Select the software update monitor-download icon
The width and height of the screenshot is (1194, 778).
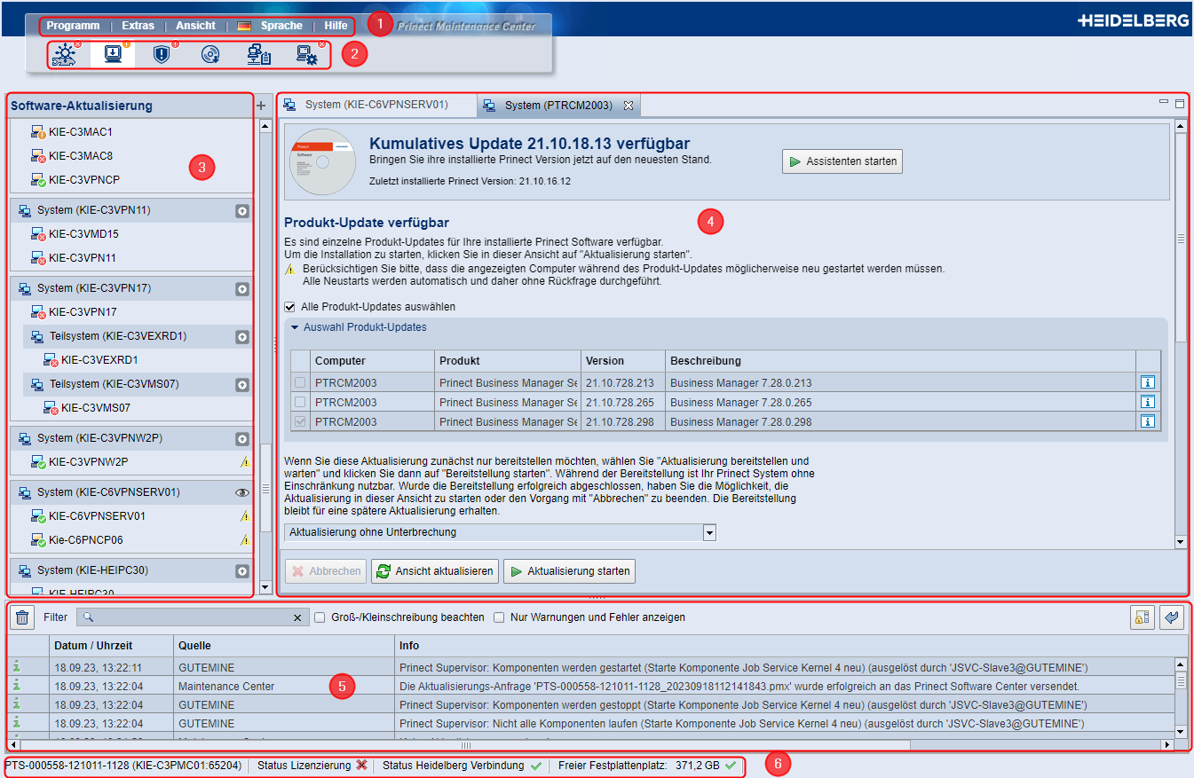tap(113, 55)
